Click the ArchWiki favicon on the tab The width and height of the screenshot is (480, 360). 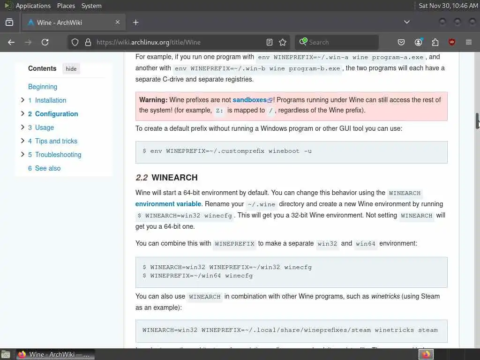tap(30, 22)
